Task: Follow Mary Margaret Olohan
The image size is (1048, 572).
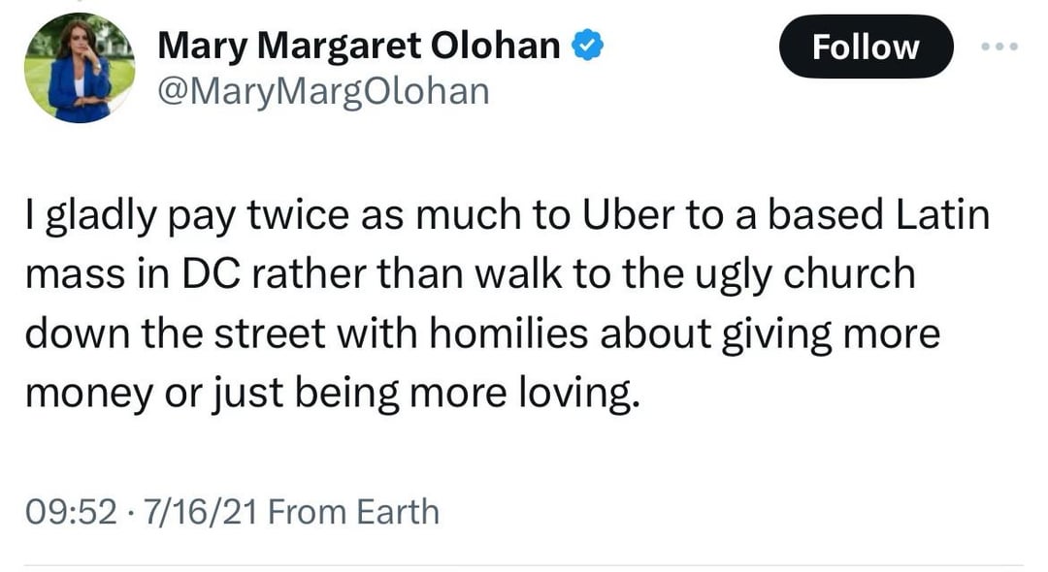Action: point(866,47)
